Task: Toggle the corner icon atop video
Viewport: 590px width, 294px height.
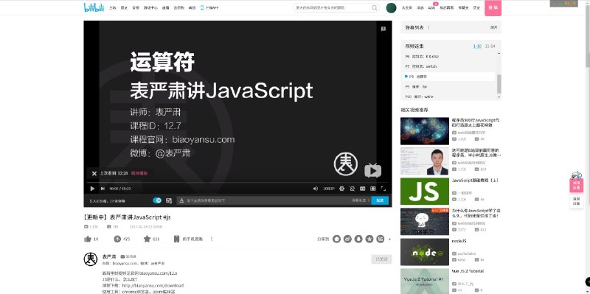Action: click(383, 29)
